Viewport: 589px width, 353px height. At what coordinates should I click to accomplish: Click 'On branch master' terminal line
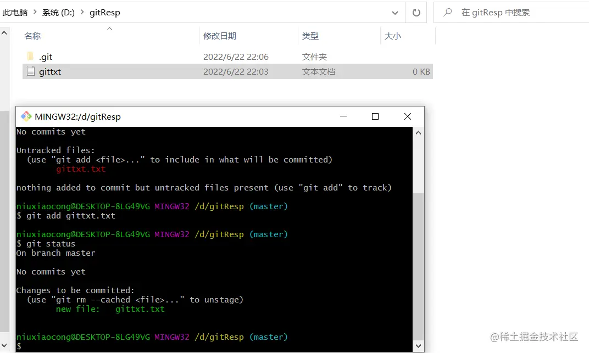tap(55, 253)
